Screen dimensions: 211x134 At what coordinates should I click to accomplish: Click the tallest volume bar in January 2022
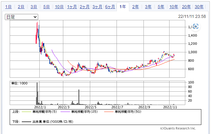click(37, 93)
